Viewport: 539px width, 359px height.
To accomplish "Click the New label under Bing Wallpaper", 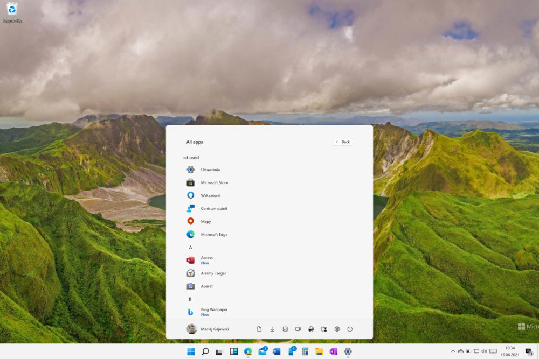I will pos(205,315).
